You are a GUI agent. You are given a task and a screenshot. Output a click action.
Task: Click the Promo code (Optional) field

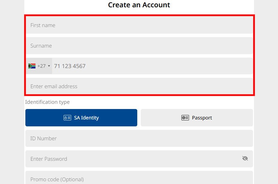[x=139, y=178]
